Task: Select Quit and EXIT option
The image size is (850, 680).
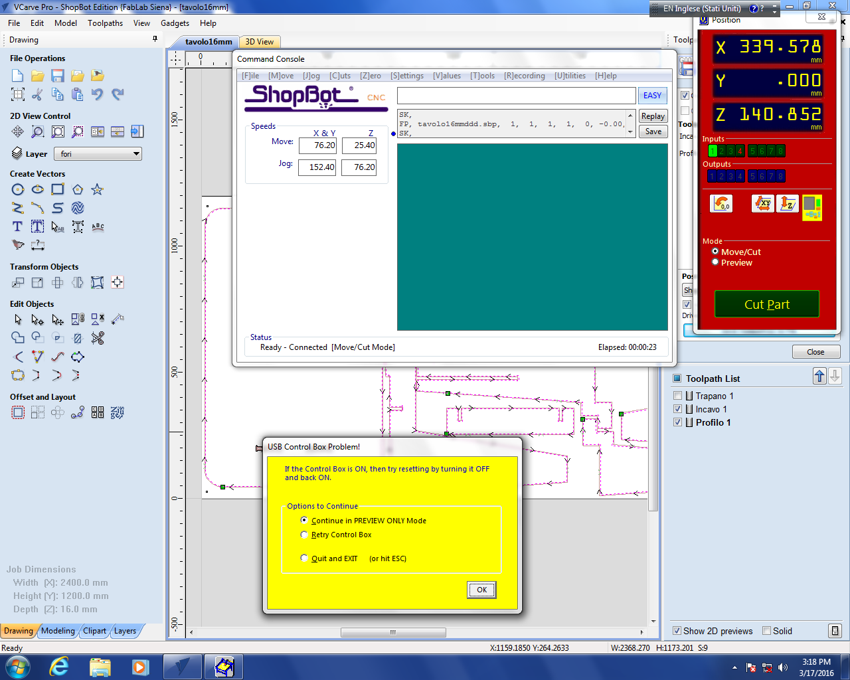Action: 304,558
